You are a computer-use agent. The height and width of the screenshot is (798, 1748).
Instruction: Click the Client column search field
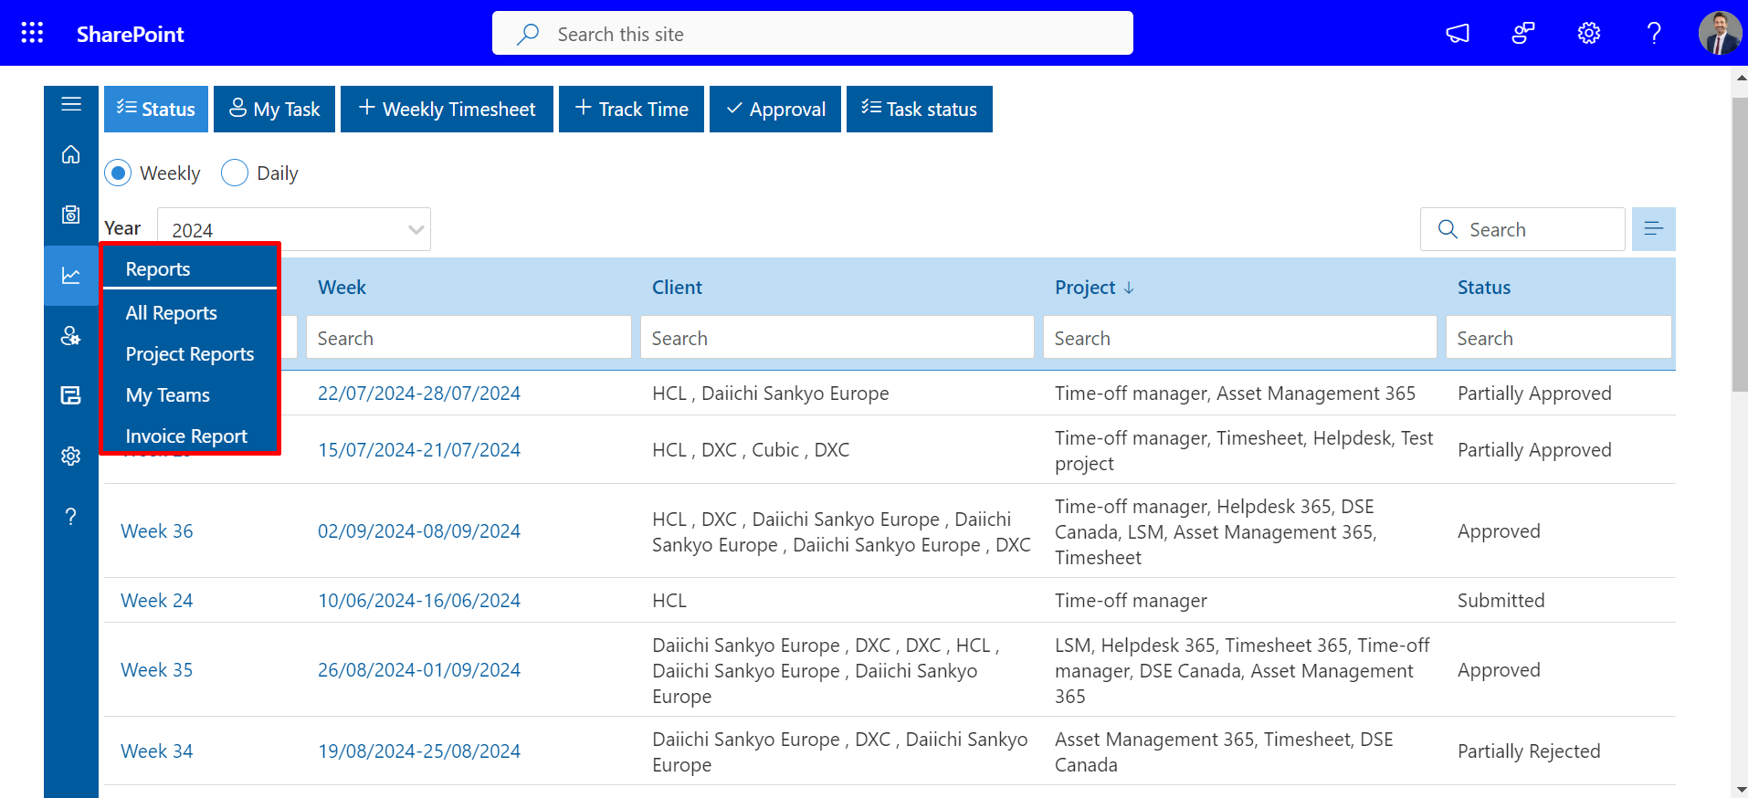click(x=837, y=339)
